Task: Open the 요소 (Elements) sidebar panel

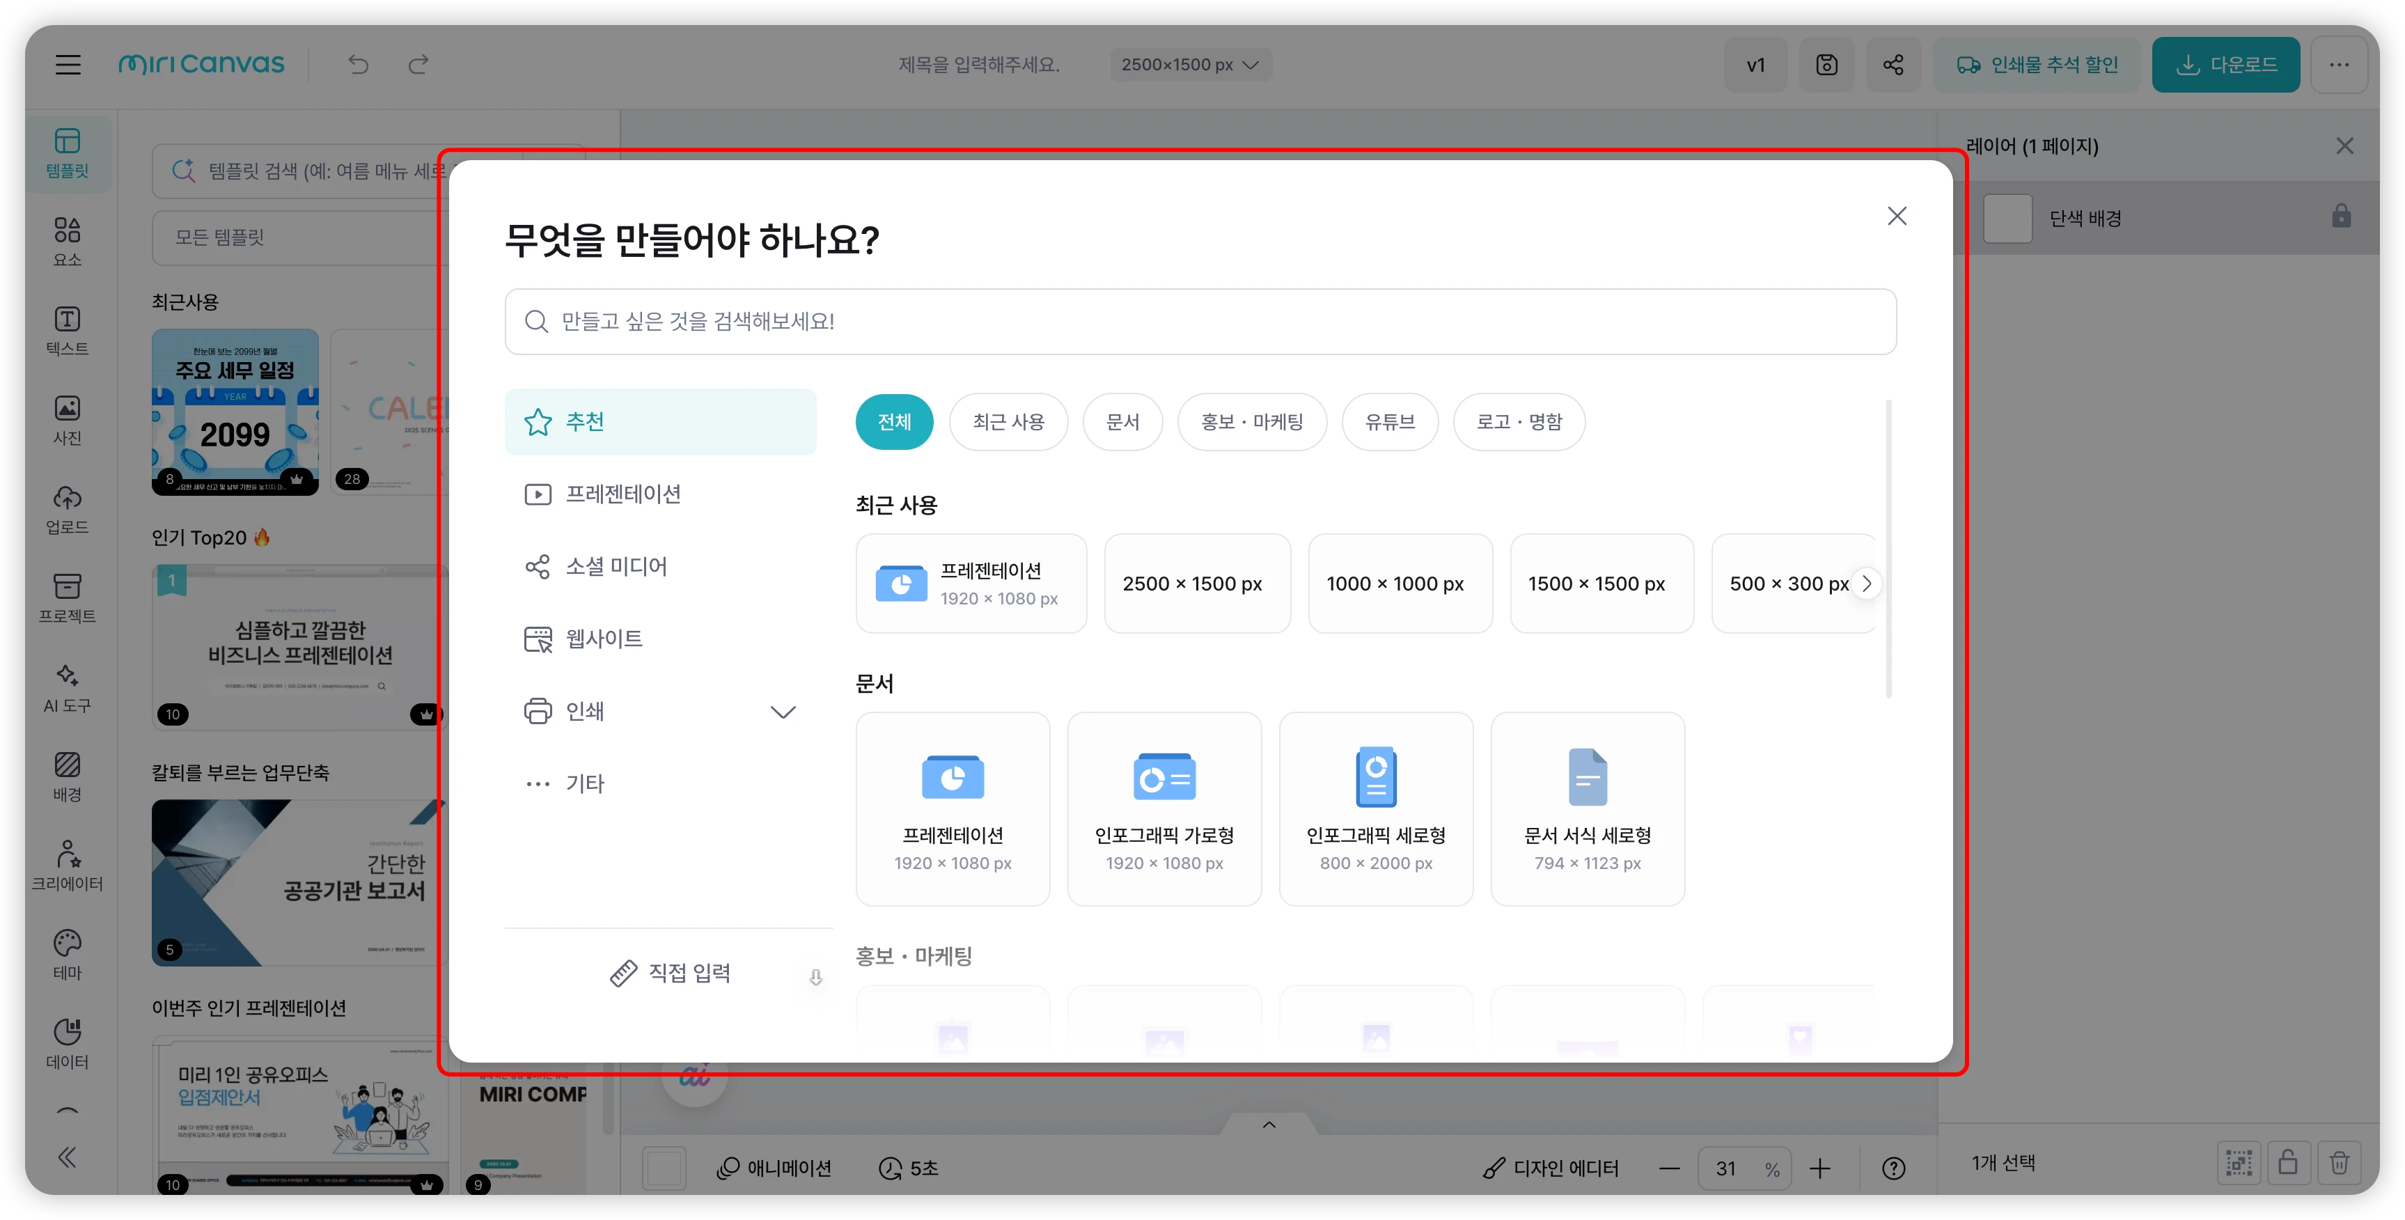Action: point(68,241)
